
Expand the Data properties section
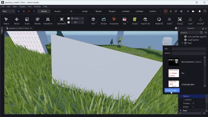coord(181,110)
